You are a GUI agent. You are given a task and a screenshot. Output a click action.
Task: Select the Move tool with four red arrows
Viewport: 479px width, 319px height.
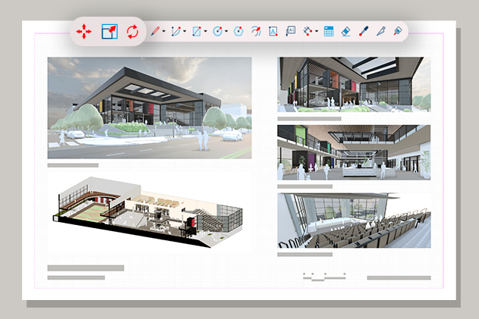click(x=84, y=31)
